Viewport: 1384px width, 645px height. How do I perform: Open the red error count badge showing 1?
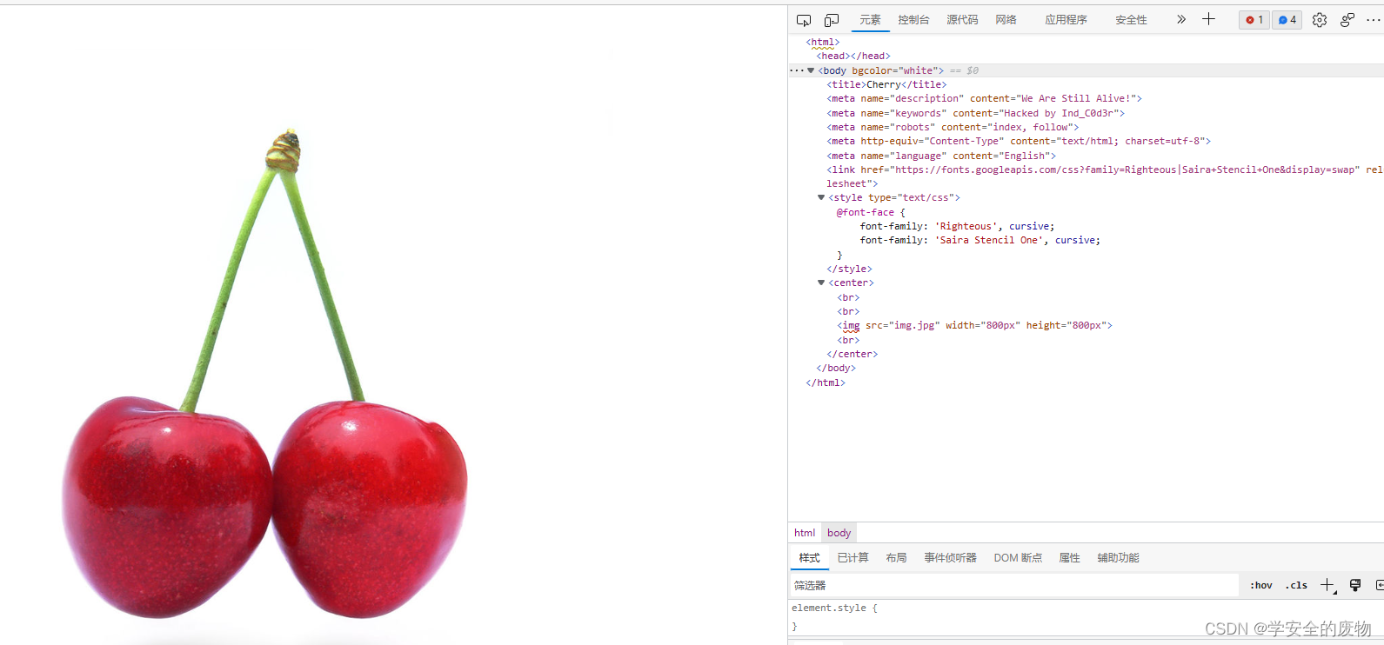pyautogui.click(x=1254, y=20)
